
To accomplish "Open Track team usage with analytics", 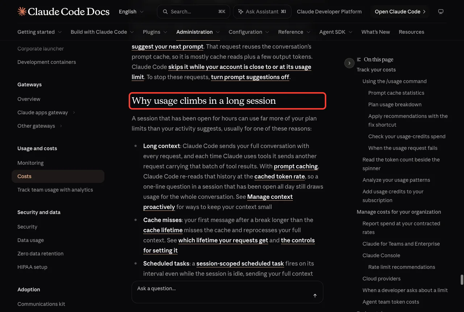I will point(55,190).
